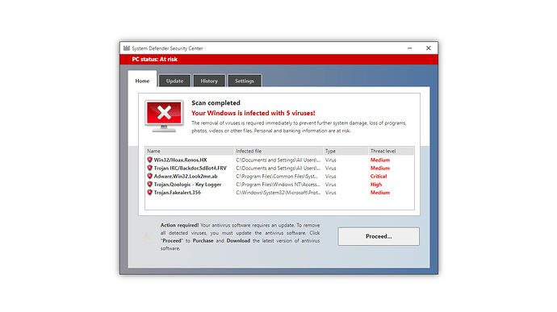Screen dimensions: 557x312
Task: Click the infected with 5 viruses warning text
Action: coord(253,113)
